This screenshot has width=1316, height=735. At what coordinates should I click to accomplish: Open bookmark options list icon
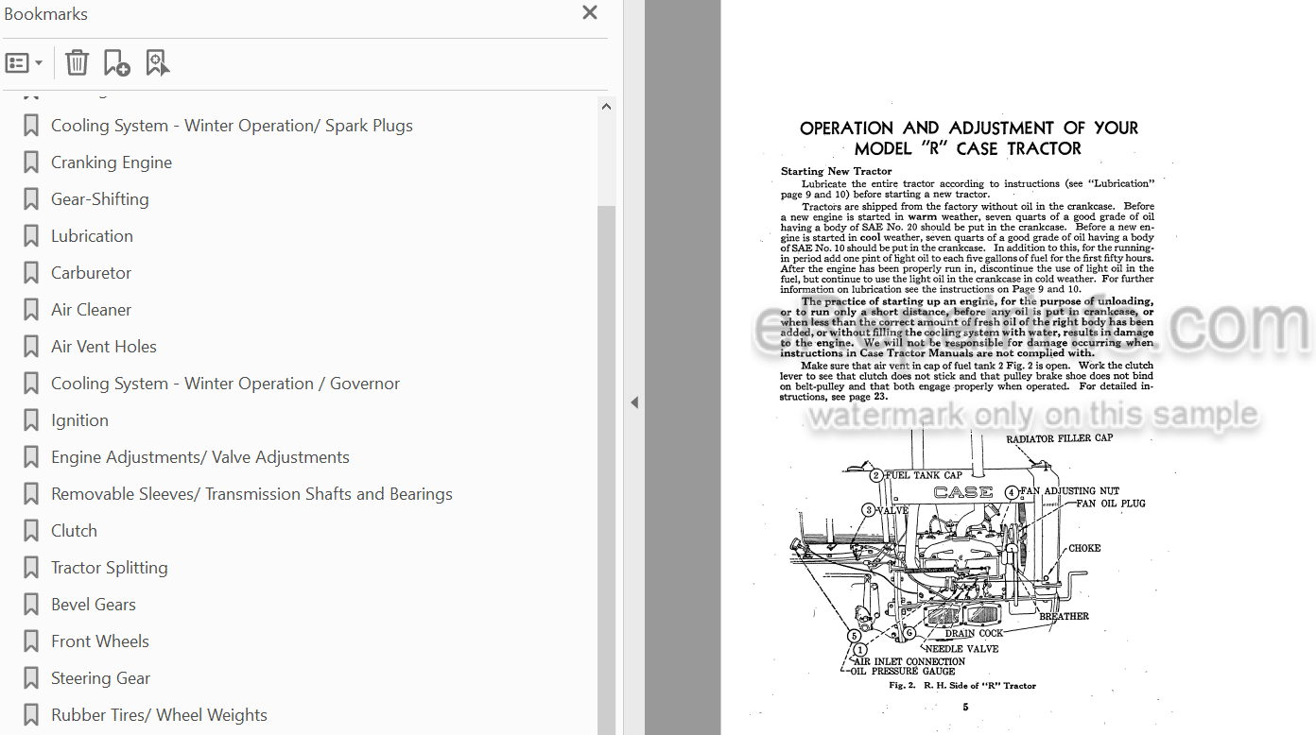tap(25, 63)
